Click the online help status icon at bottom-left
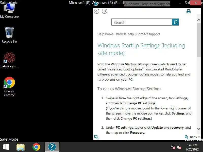The width and height of the screenshot is (203, 152). [96, 137]
